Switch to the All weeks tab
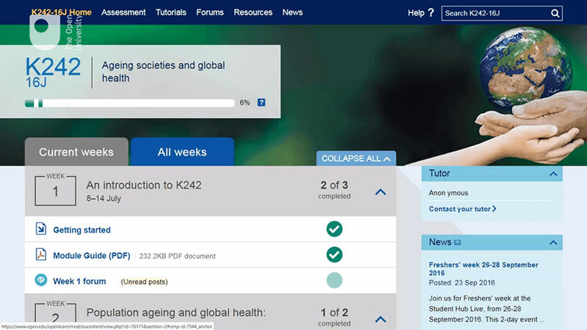 182,152
